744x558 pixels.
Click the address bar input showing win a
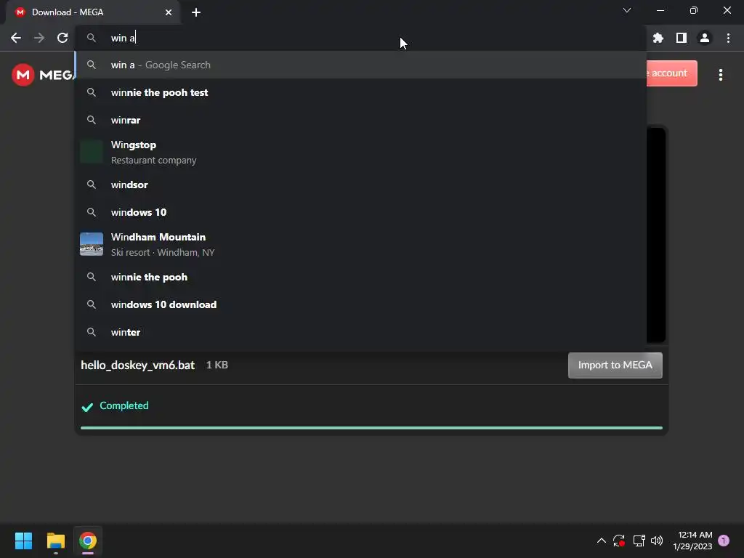click(360, 38)
